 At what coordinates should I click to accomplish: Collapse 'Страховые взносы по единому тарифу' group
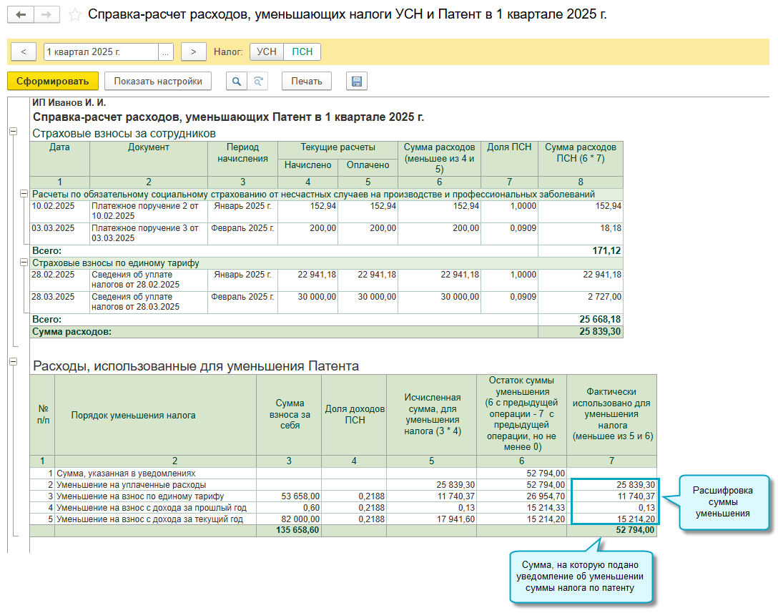pos(24,263)
